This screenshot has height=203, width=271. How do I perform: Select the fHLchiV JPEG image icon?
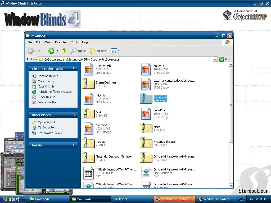click(x=88, y=99)
